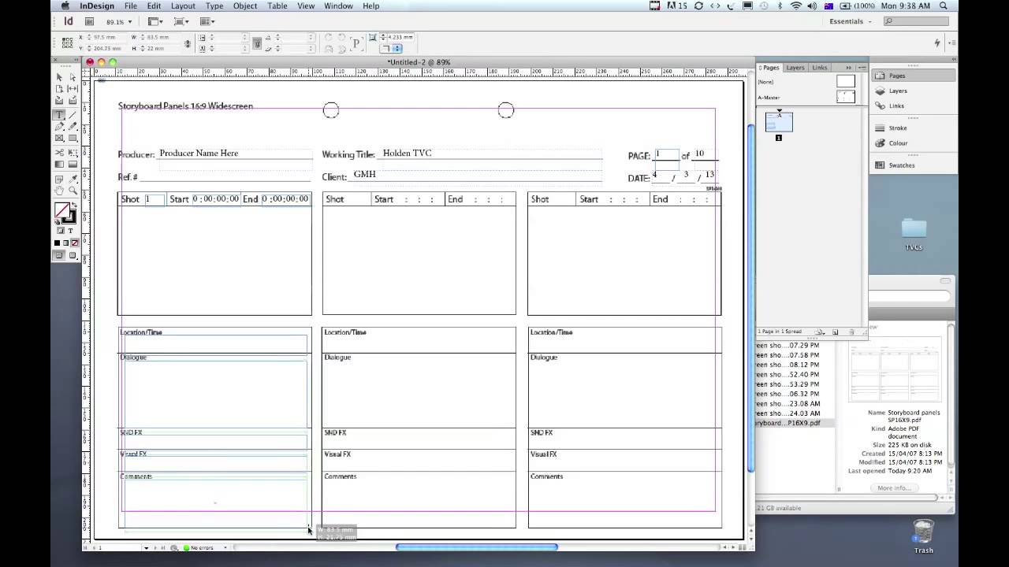1009x567 pixels.
Task: Toggle constrain width and height proportions
Action: 187,43
